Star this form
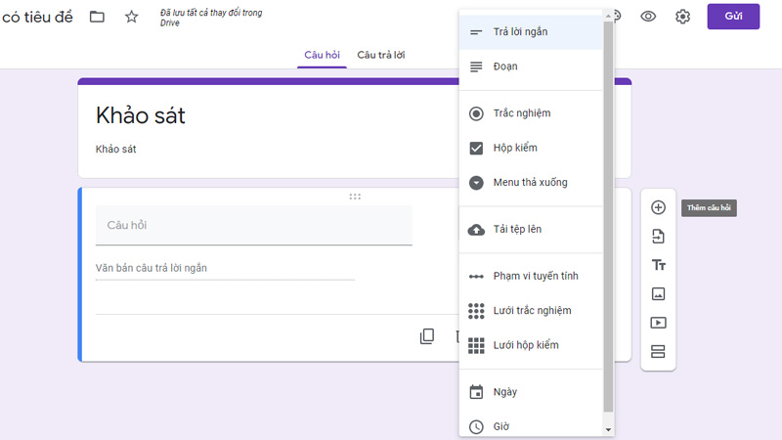Viewport: 782px width, 440px height. click(131, 17)
